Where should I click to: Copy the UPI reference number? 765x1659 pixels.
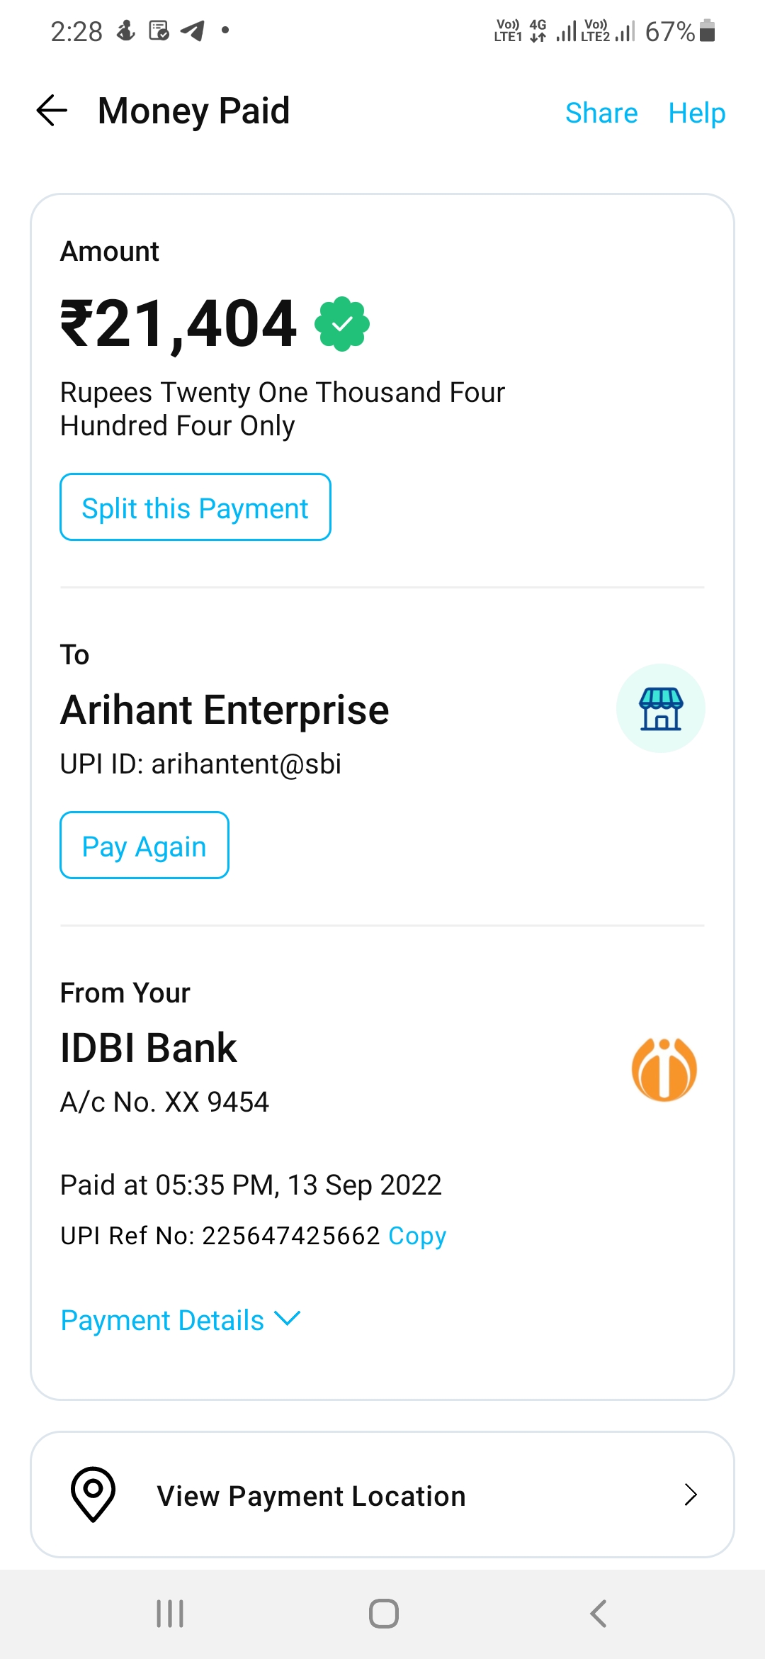pyautogui.click(x=417, y=1236)
